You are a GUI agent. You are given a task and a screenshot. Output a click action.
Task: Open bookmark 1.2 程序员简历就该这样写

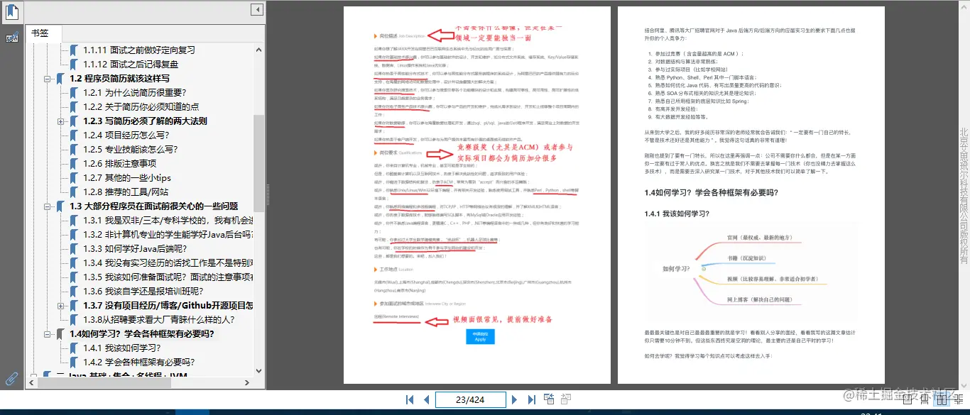(x=119, y=79)
